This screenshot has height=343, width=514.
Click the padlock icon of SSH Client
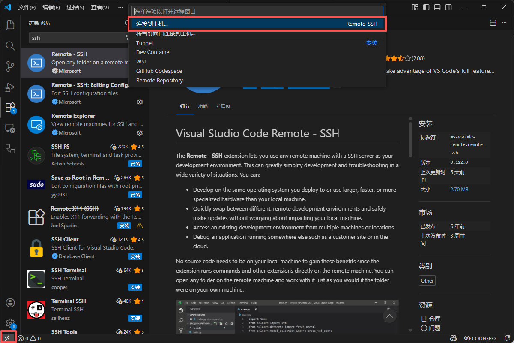click(x=36, y=248)
